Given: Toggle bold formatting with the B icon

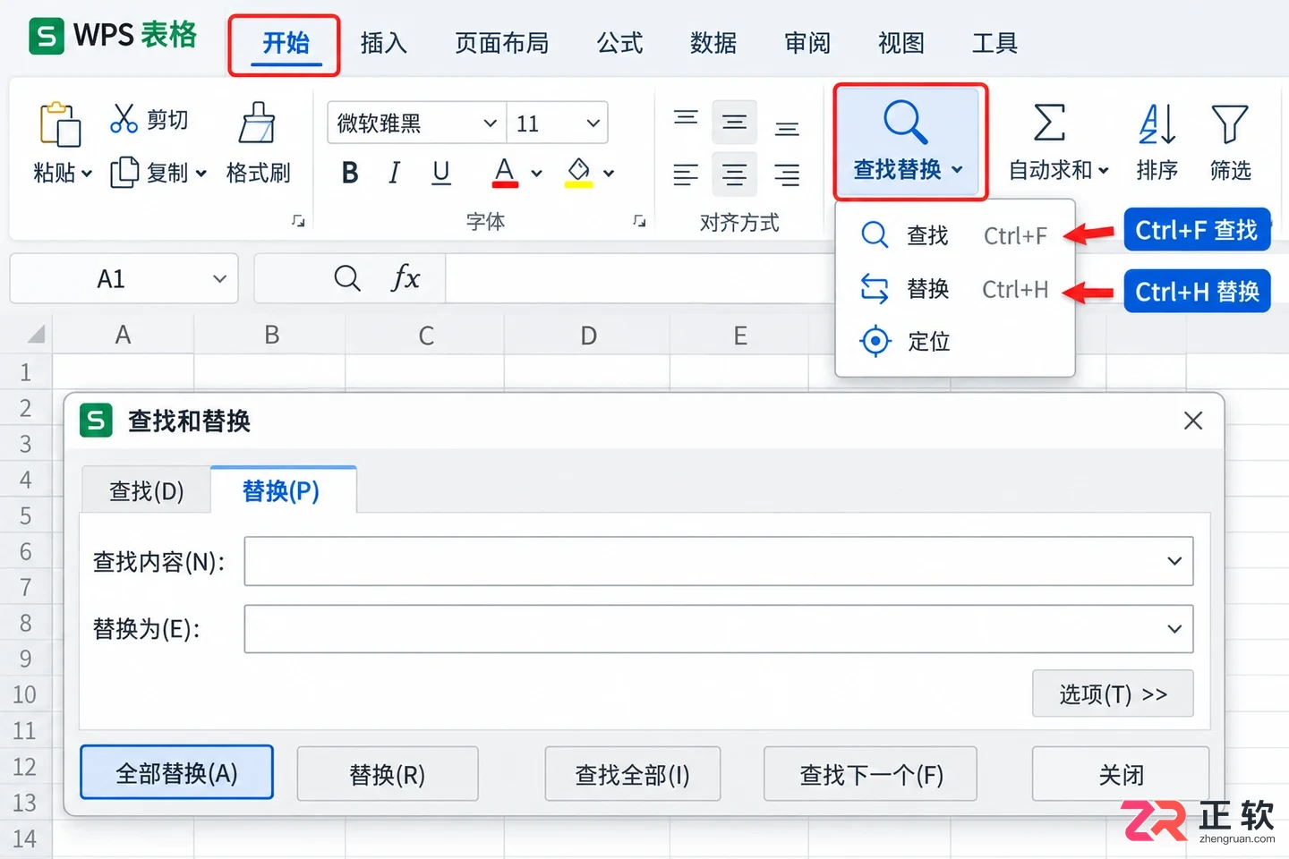Looking at the screenshot, I should [x=350, y=173].
